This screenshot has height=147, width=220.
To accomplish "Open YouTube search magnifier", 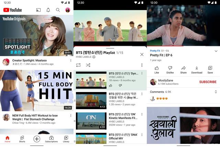I will point(58,10).
